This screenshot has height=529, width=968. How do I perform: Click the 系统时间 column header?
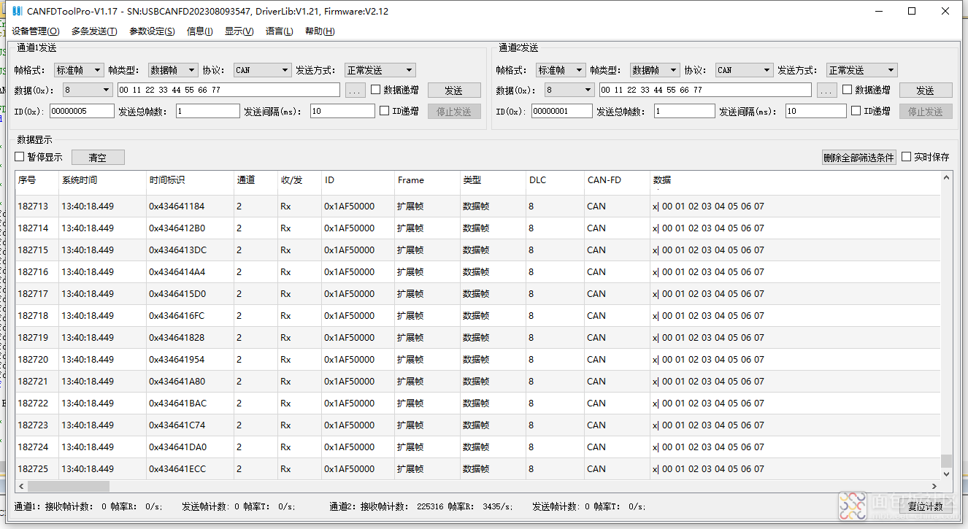pos(102,180)
